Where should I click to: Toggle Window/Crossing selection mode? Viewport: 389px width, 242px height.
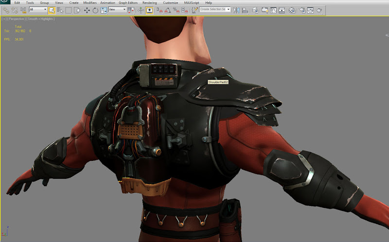77,10
